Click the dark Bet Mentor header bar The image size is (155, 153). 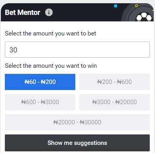tap(77, 12)
